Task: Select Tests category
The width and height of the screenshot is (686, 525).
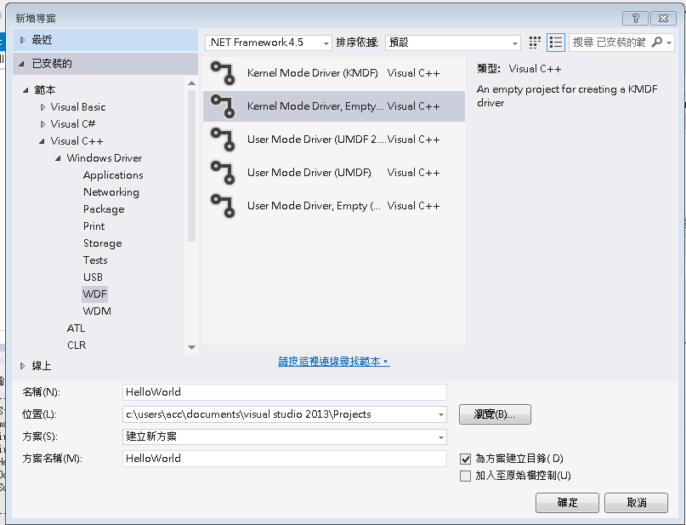Action: [95, 260]
